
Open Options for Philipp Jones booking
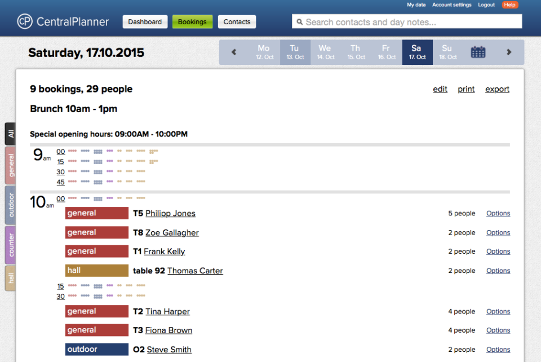point(498,213)
